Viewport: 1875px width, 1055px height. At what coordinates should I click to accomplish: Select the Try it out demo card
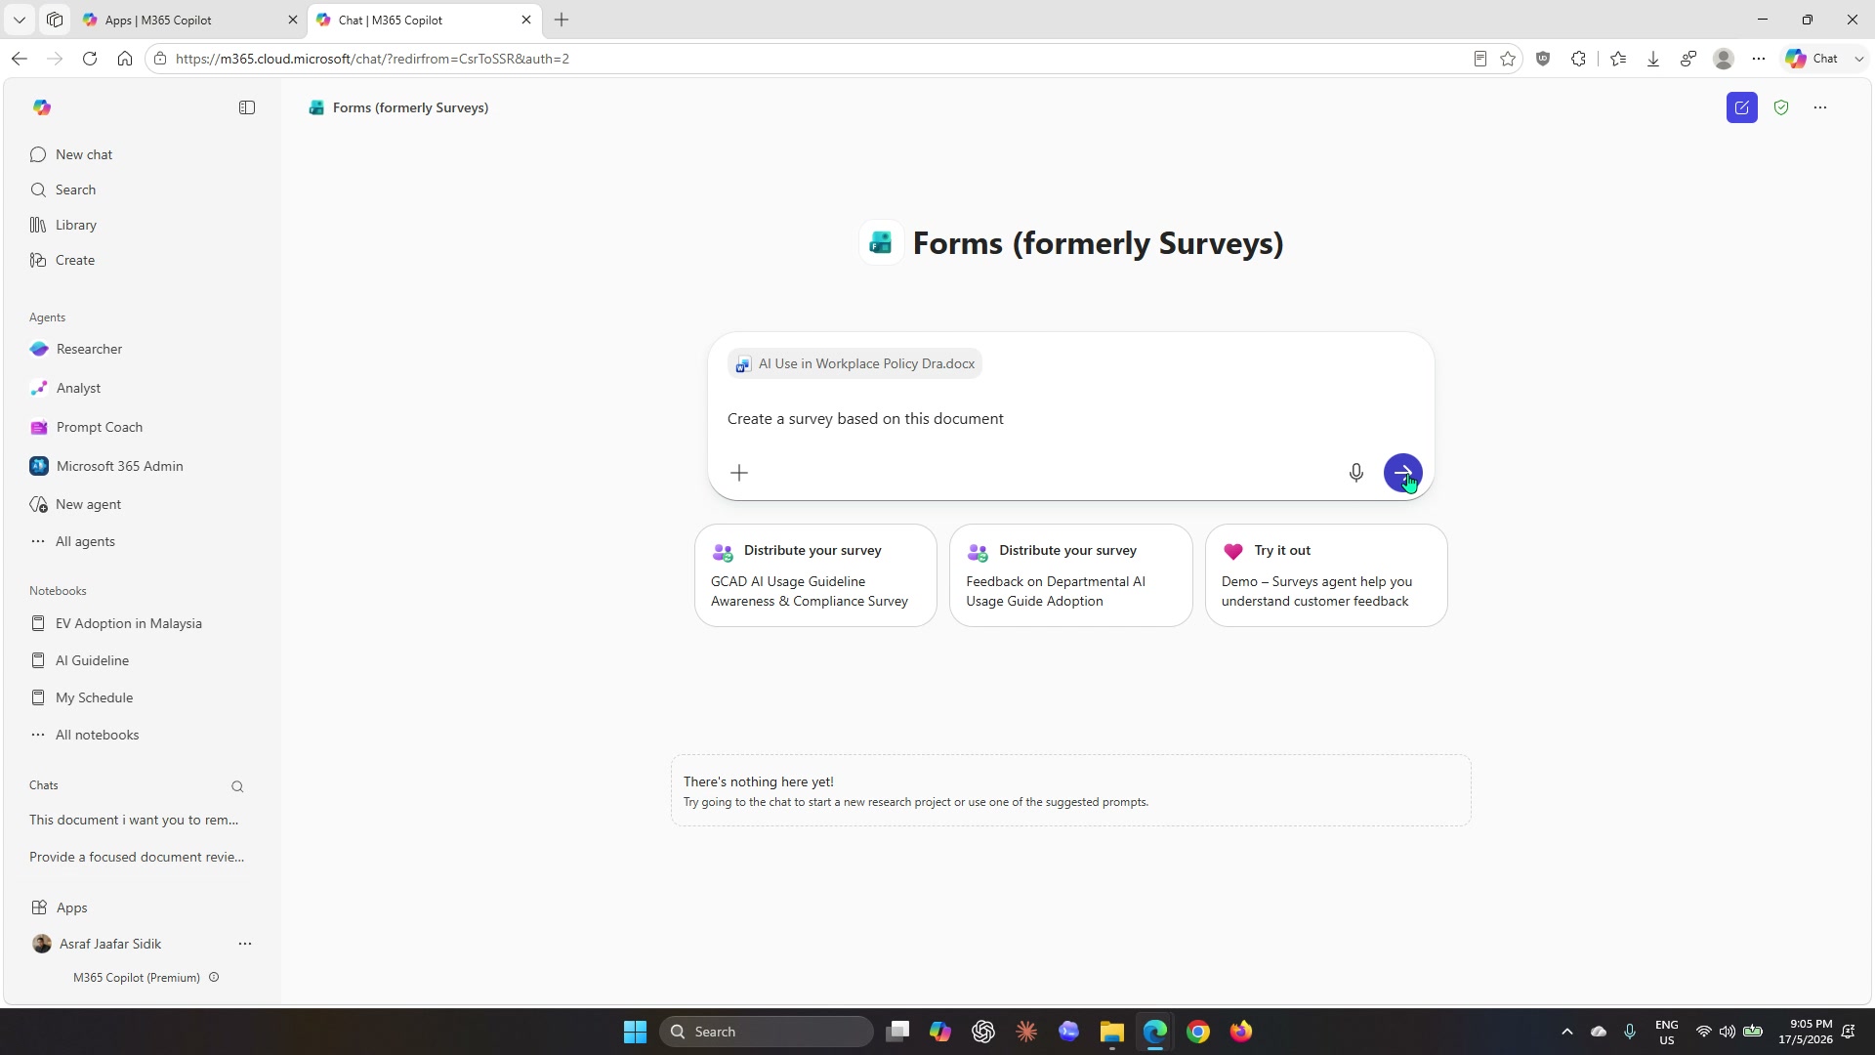(1326, 575)
